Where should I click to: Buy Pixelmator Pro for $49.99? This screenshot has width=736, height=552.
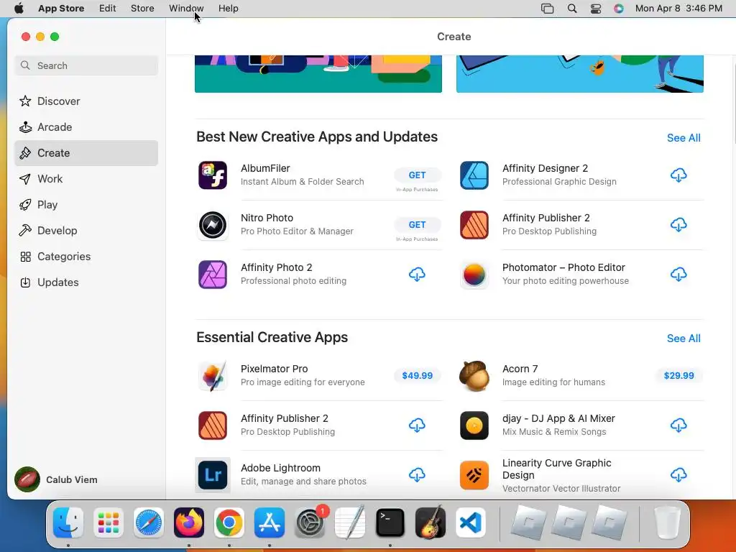417,375
